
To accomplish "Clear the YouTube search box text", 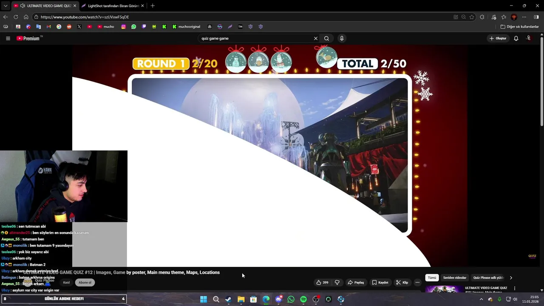I will pos(316,38).
